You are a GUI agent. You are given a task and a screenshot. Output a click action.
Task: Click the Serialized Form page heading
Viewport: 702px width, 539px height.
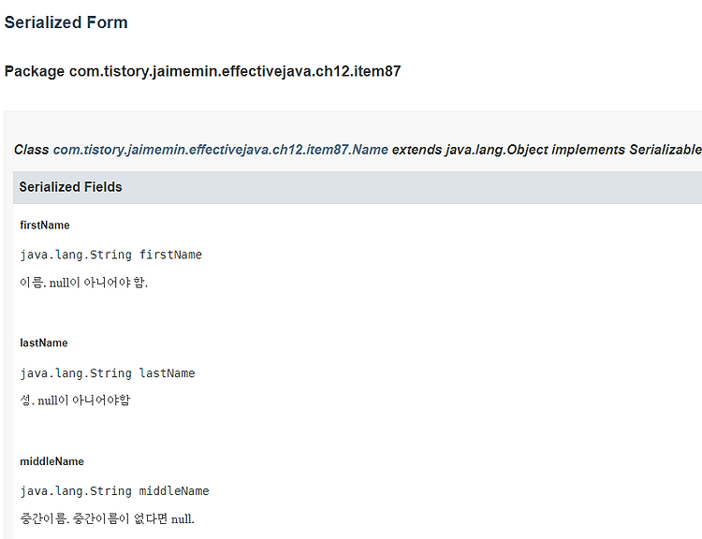tap(66, 22)
